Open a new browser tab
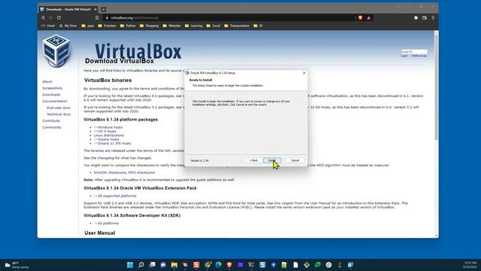 pyautogui.click(x=104, y=9)
